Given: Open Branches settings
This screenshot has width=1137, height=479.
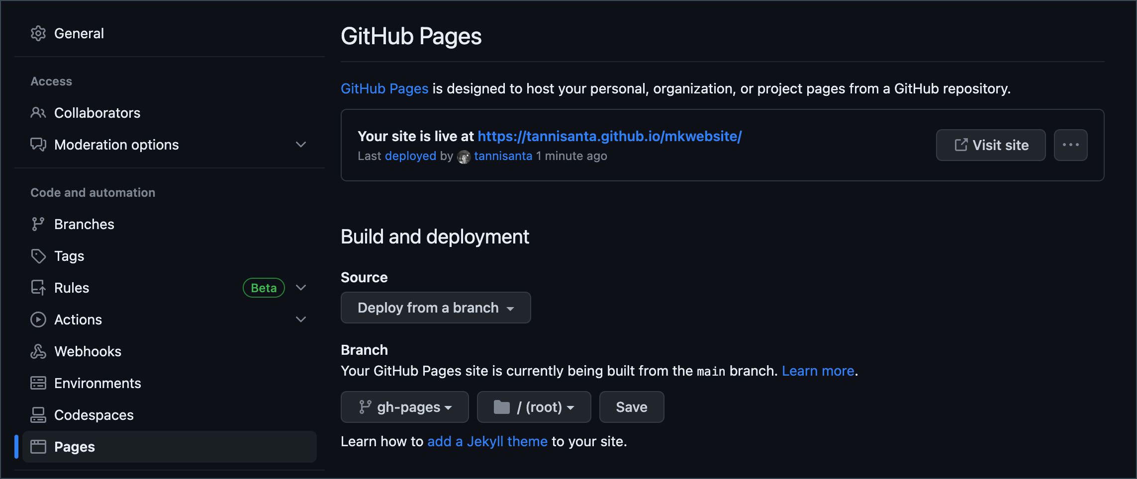Looking at the screenshot, I should [169, 224].
